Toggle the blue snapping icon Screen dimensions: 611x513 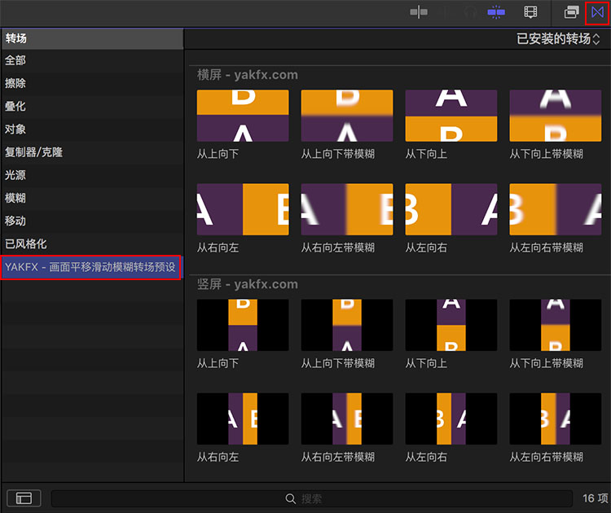pyautogui.click(x=496, y=12)
